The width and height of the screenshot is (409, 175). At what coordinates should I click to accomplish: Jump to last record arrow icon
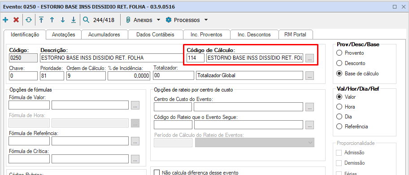73,20
